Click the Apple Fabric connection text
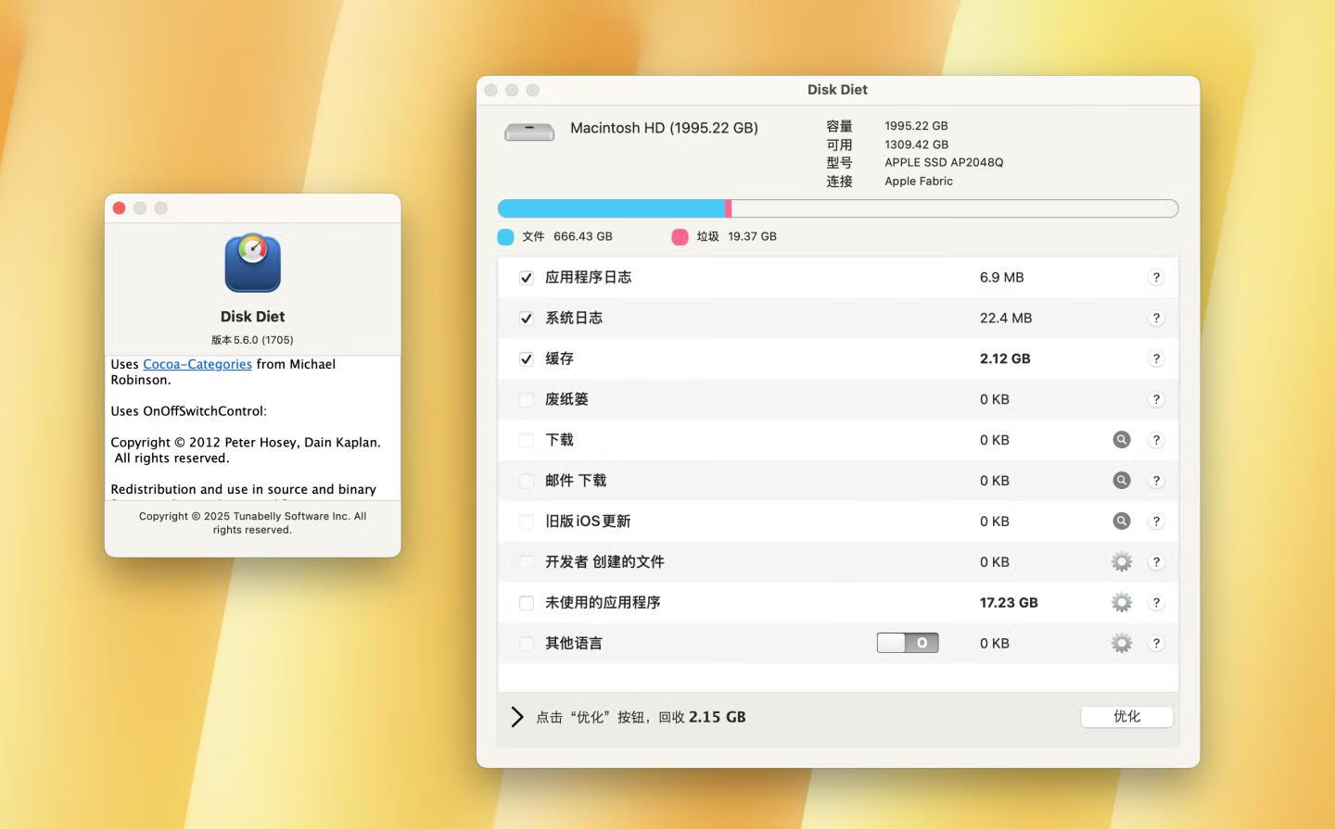The height and width of the screenshot is (829, 1335). point(919,182)
